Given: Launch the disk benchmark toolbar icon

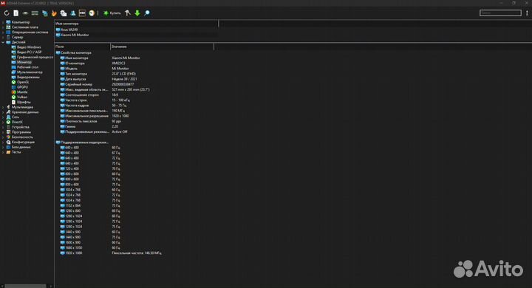Looking at the screenshot, I should (25, 13).
